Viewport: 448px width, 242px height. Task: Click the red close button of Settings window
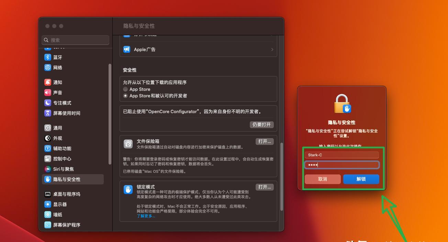47,26
